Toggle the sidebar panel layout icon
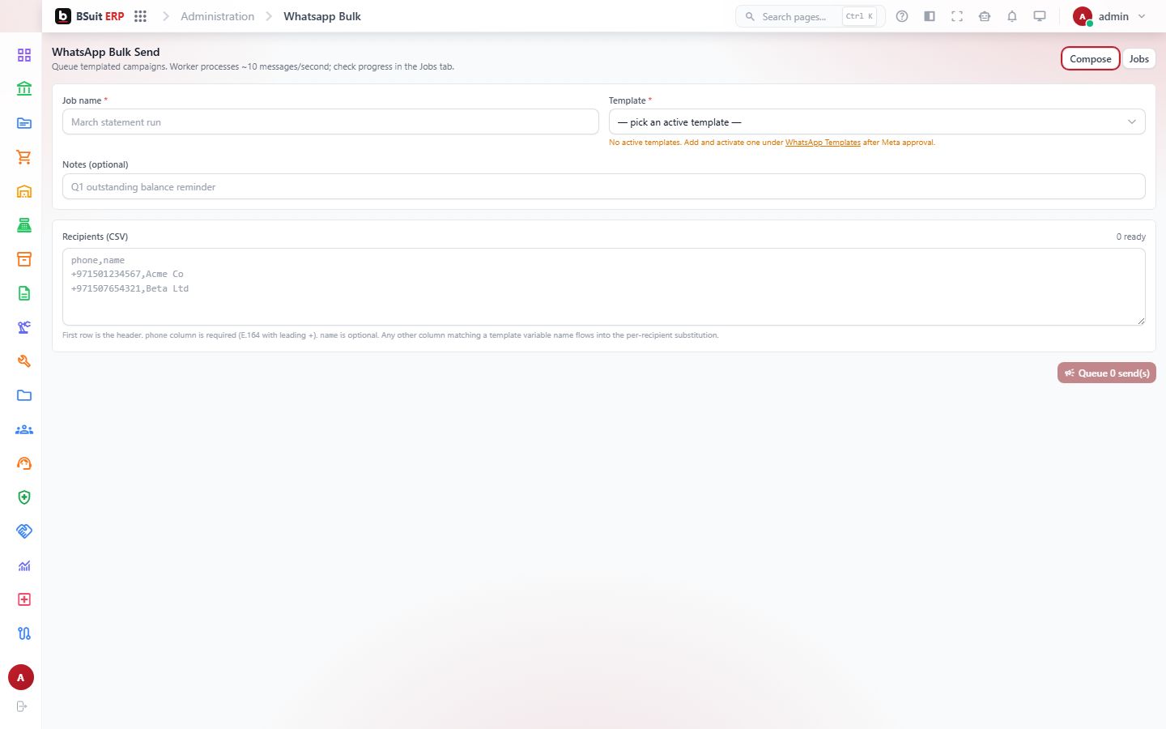This screenshot has height=729, width=1166. tap(930, 16)
